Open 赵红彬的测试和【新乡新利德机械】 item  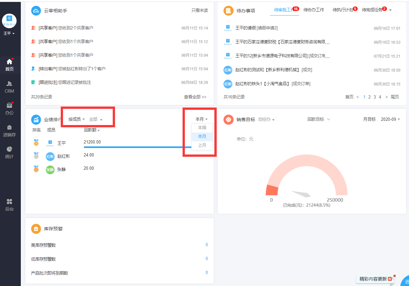click(274, 70)
